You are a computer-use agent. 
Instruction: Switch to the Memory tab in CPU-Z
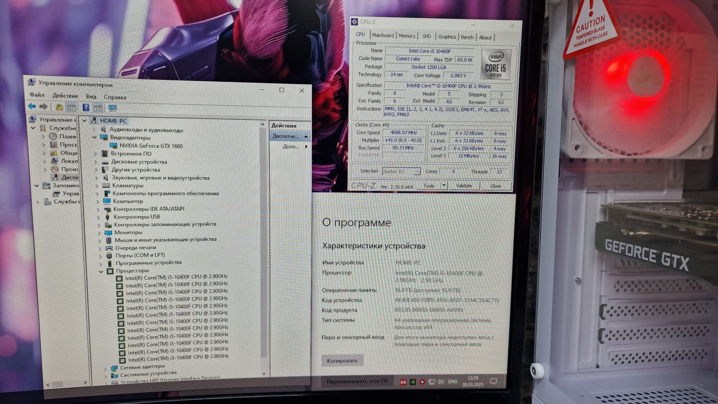407,36
